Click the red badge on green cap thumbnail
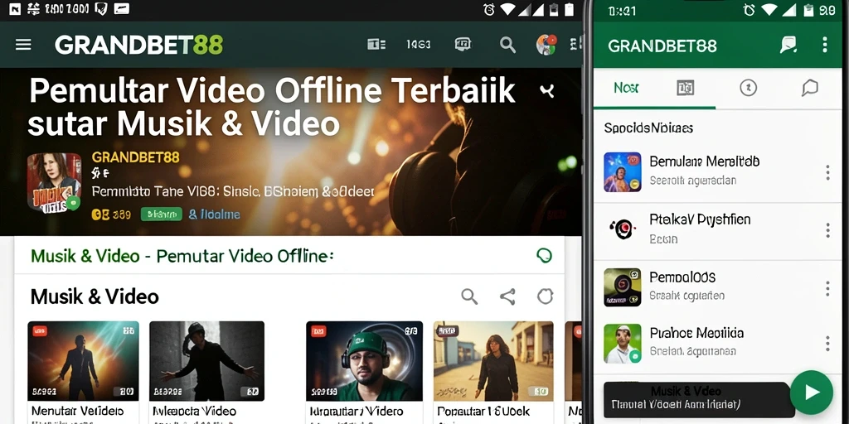The image size is (849, 424). click(x=318, y=331)
